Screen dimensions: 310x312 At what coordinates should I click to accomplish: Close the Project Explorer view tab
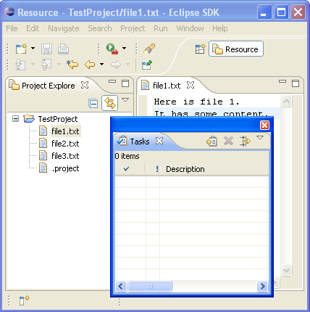(x=85, y=85)
